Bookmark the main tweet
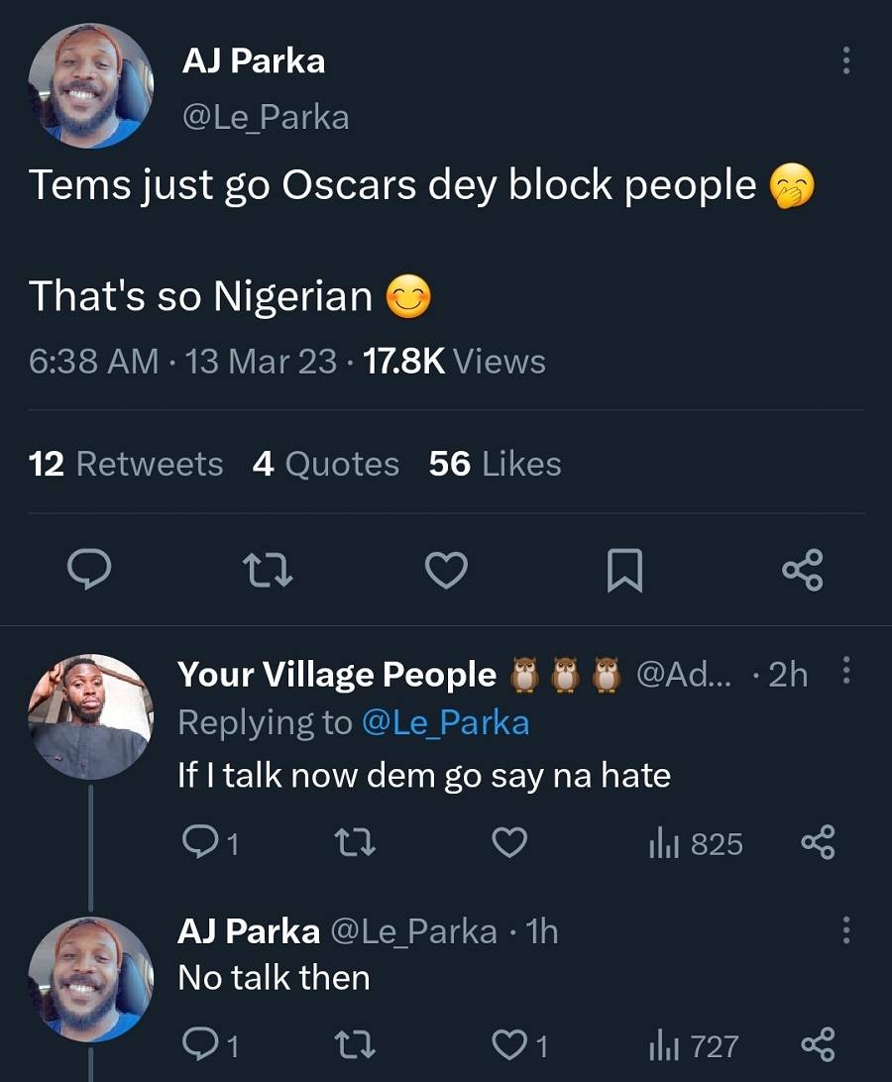892x1082 pixels. coord(626,570)
